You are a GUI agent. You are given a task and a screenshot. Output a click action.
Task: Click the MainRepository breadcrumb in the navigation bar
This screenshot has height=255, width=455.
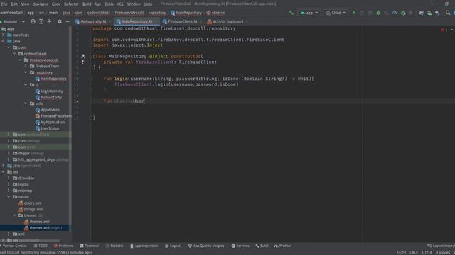click(x=186, y=13)
